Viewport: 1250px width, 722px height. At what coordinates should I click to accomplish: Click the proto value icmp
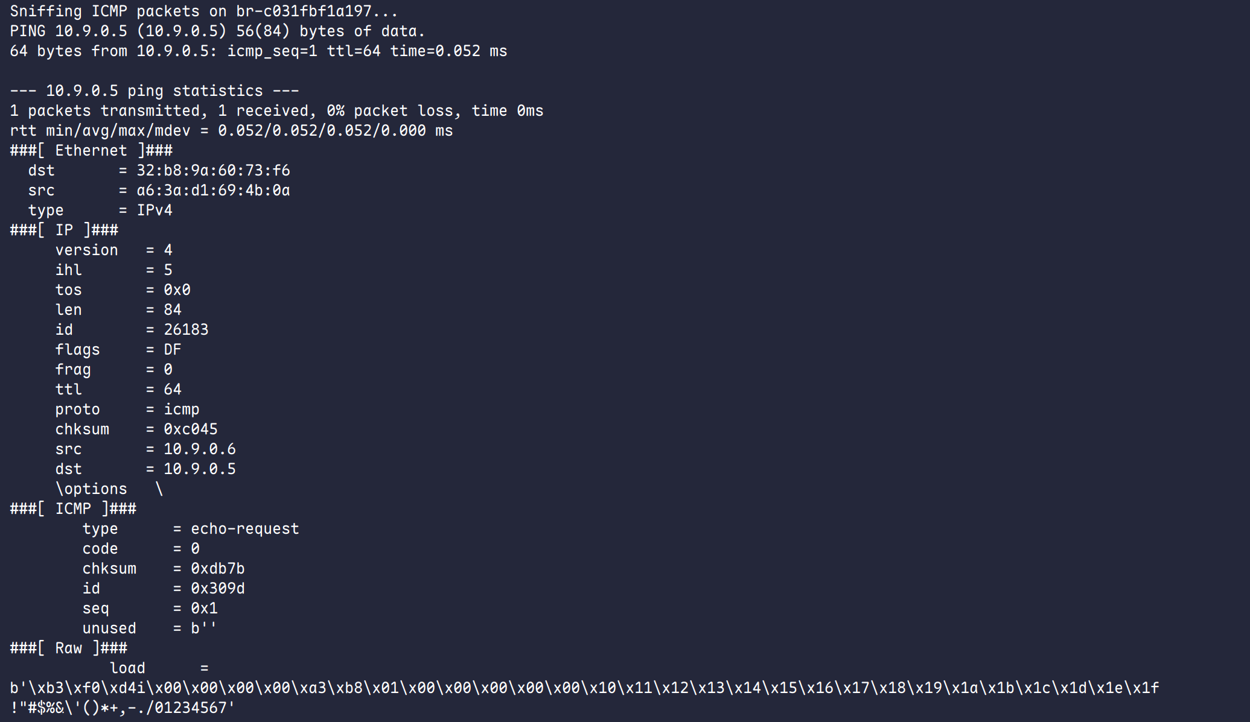pyautogui.click(x=181, y=409)
